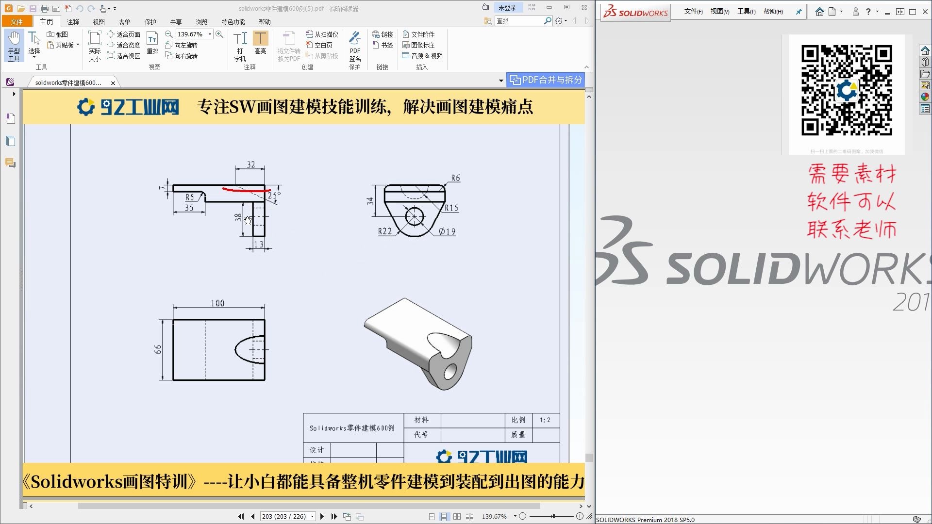Click Fit Visible (适合视区)
932x524 pixels.
tap(124, 56)
